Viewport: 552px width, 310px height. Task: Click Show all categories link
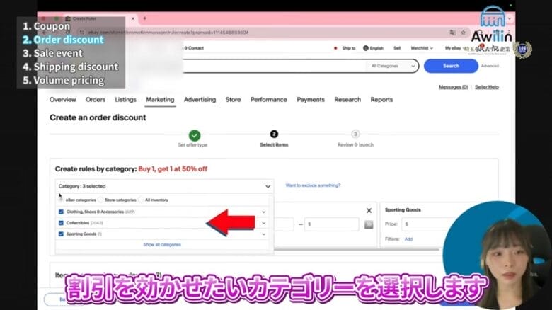162,244
